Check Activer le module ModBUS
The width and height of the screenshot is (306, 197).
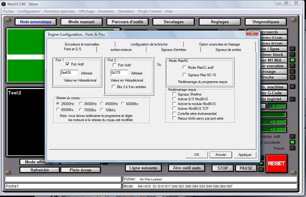[174, 104]
